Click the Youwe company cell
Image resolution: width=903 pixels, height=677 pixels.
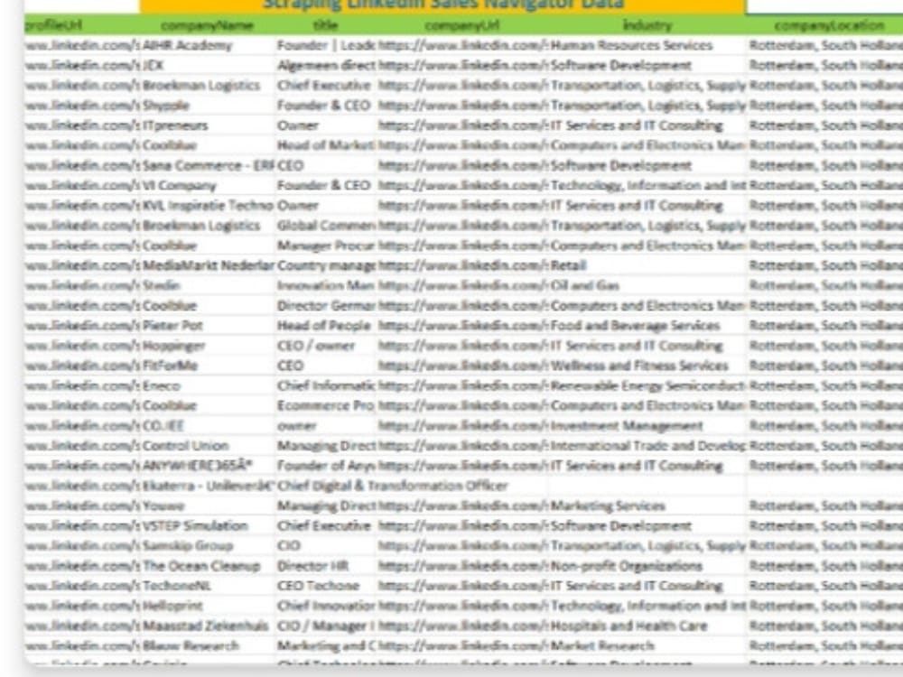coord(208,506)
